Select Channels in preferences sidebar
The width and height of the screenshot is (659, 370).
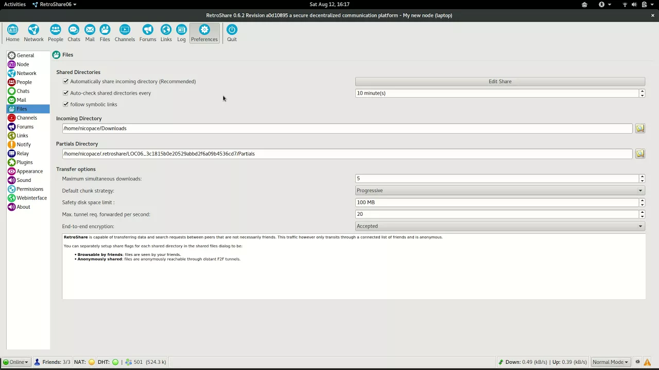(x=28, y=118)
